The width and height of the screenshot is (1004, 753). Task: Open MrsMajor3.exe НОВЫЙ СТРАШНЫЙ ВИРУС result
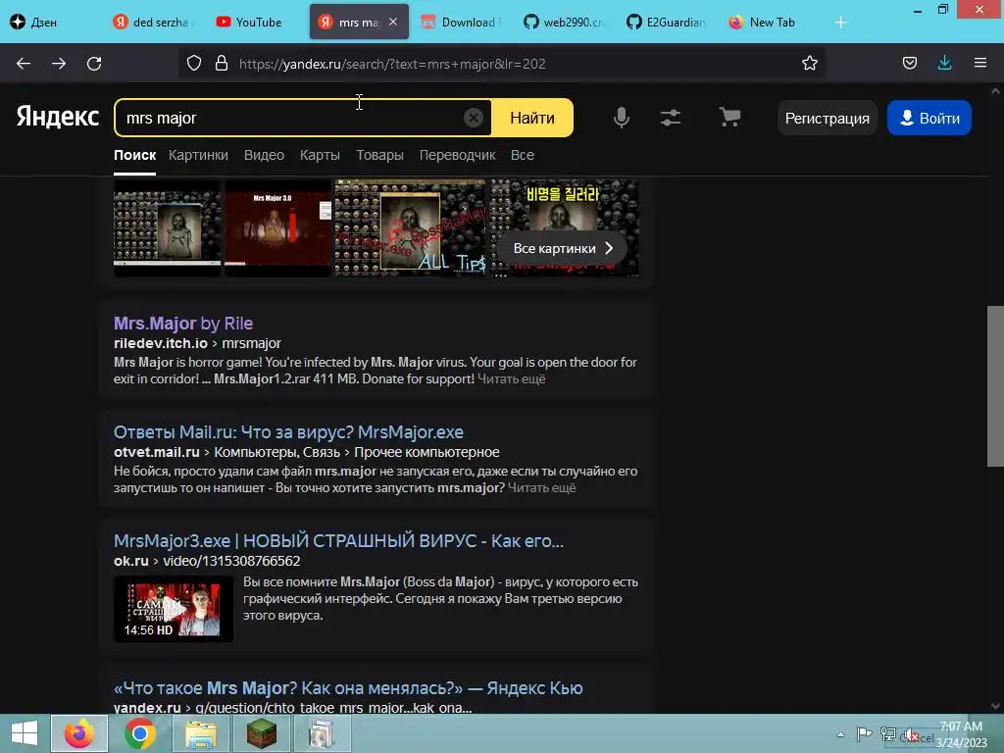click(x=338, y=541)
